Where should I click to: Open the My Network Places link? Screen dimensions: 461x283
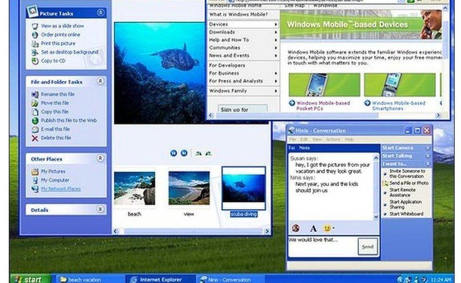click(60, 189)
